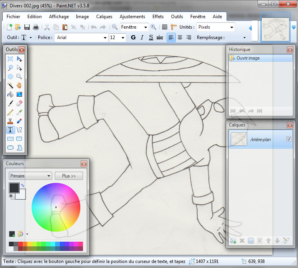Click the Plus >> button

pyautogui.click(x=69, y=176)
